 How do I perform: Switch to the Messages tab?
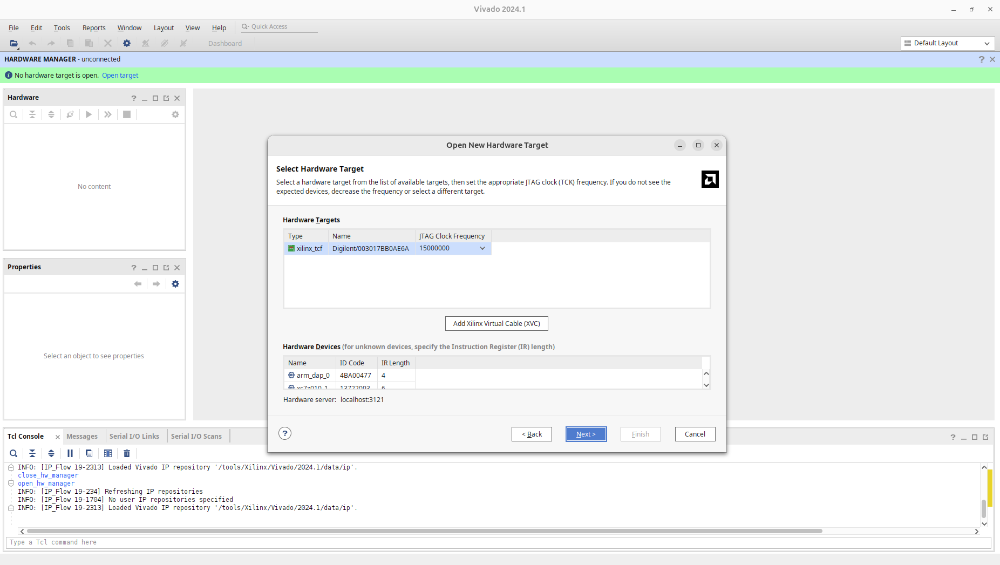82,436
